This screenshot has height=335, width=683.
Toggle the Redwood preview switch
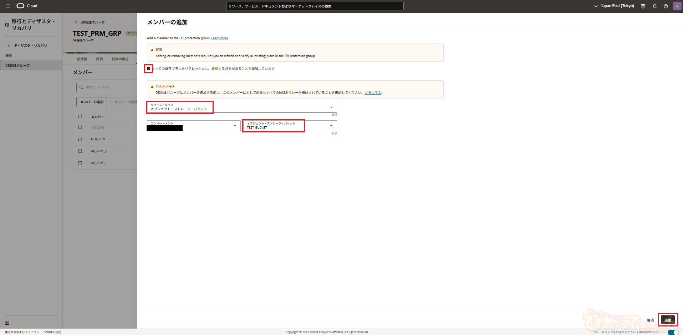[x=673, y=332]
